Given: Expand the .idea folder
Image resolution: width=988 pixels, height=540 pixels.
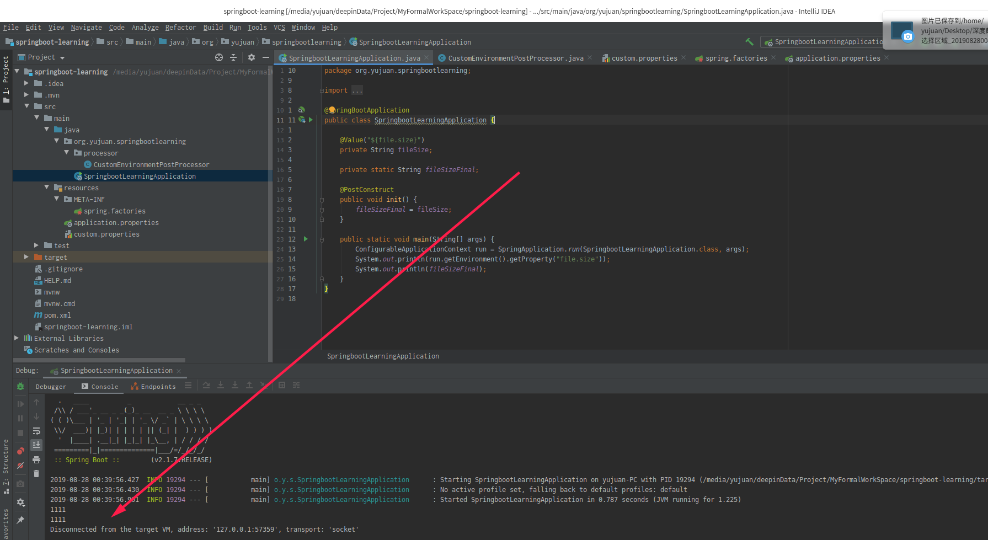Looking at the screenshot, I should pos(26,83).
